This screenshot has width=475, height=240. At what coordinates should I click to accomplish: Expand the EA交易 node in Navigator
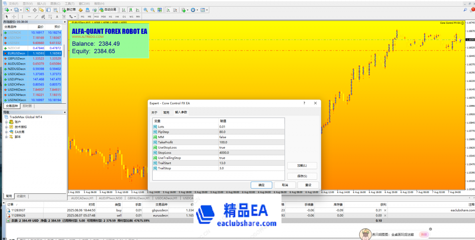pyautogui.click(x=6, y=132)
